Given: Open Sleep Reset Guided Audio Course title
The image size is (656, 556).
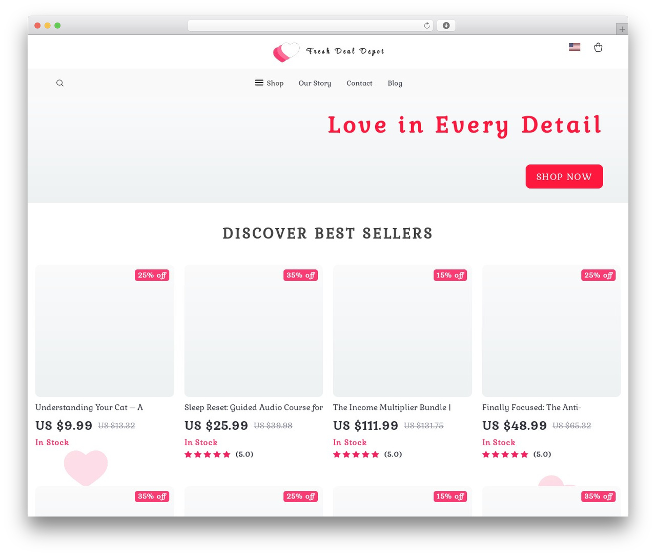Looking at the screenshot, I should 254,407.
